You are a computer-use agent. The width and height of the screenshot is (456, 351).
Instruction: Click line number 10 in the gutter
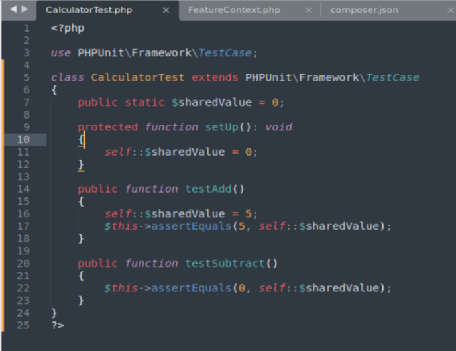[x=23, y=140]
